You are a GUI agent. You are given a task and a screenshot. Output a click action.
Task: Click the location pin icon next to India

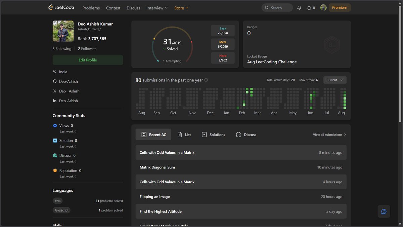click(55, 72)
